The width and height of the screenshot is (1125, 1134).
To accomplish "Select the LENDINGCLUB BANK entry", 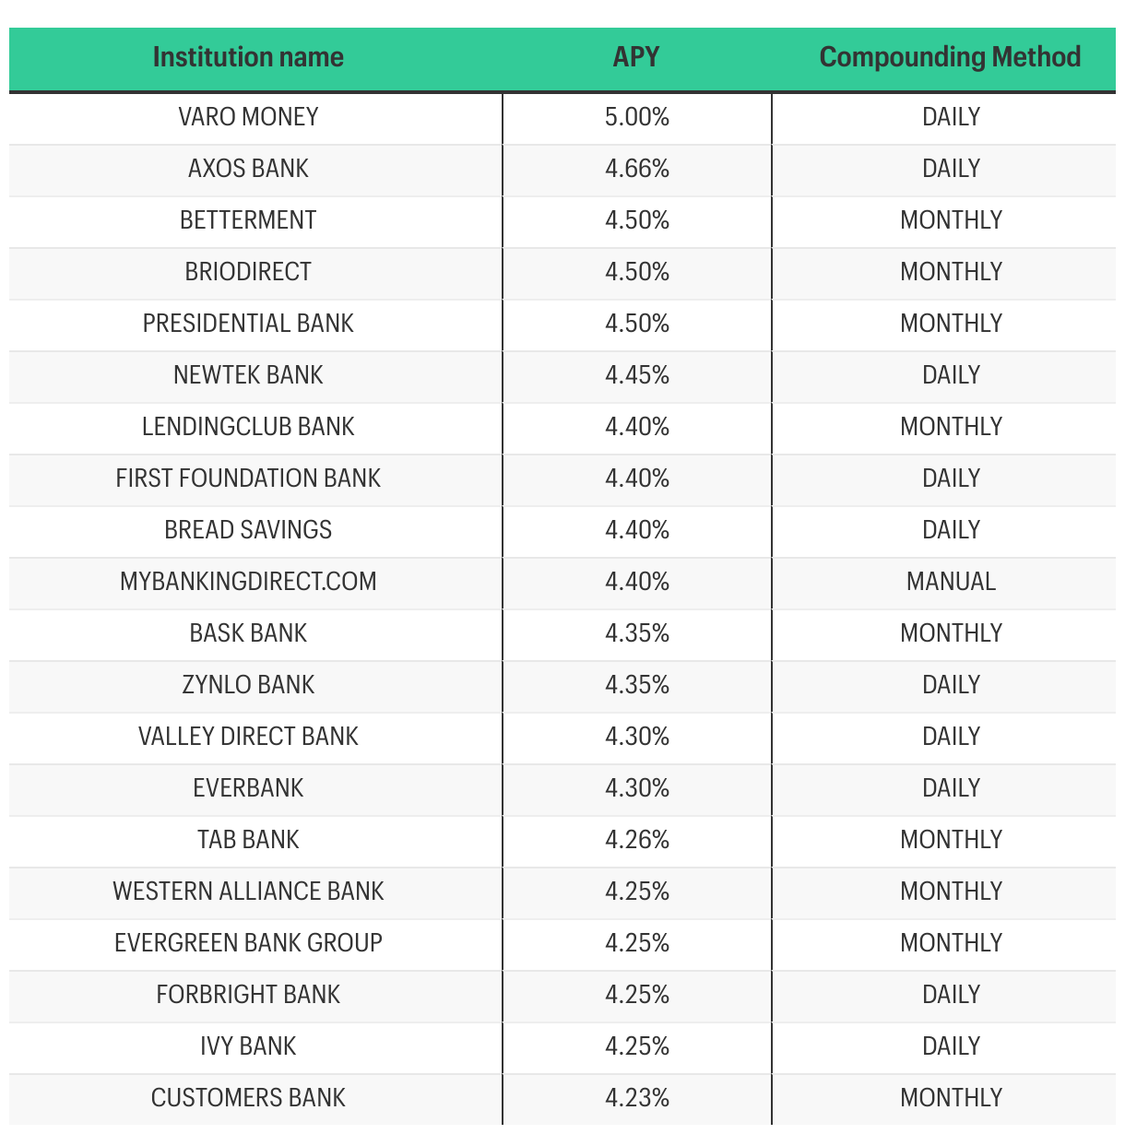I will [248, 427].
